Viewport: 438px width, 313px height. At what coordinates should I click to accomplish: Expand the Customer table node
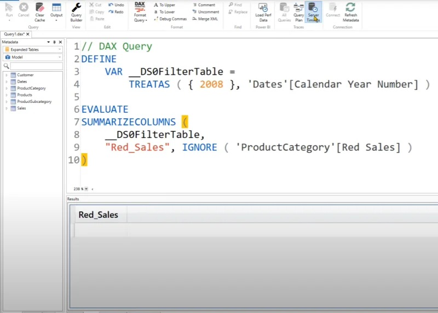7,75
